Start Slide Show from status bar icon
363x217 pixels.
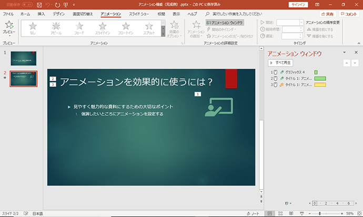click(x=301, y=213)
